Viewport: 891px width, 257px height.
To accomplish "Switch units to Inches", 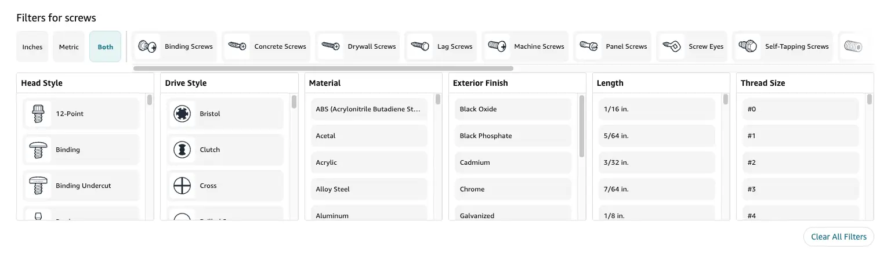I will (32, 47).
